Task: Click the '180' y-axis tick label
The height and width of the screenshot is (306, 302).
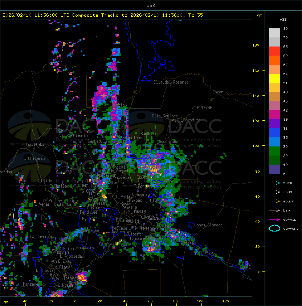Action: 256,45
